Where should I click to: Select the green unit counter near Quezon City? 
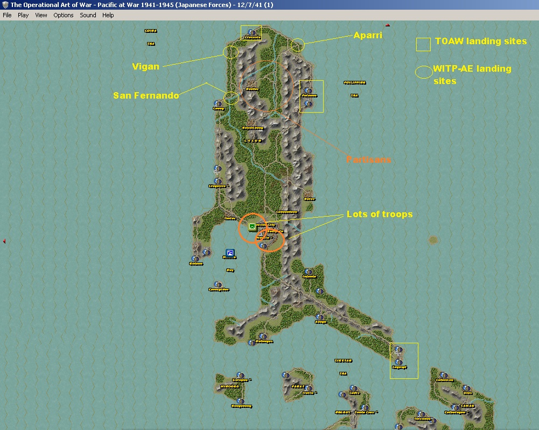coord(253,226)
